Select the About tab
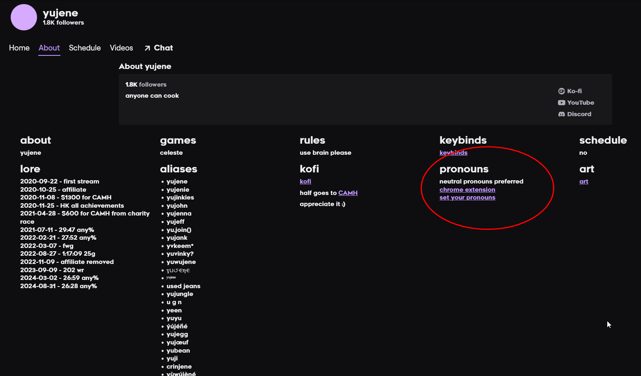The image size is (641, 376). coord(49,48)
